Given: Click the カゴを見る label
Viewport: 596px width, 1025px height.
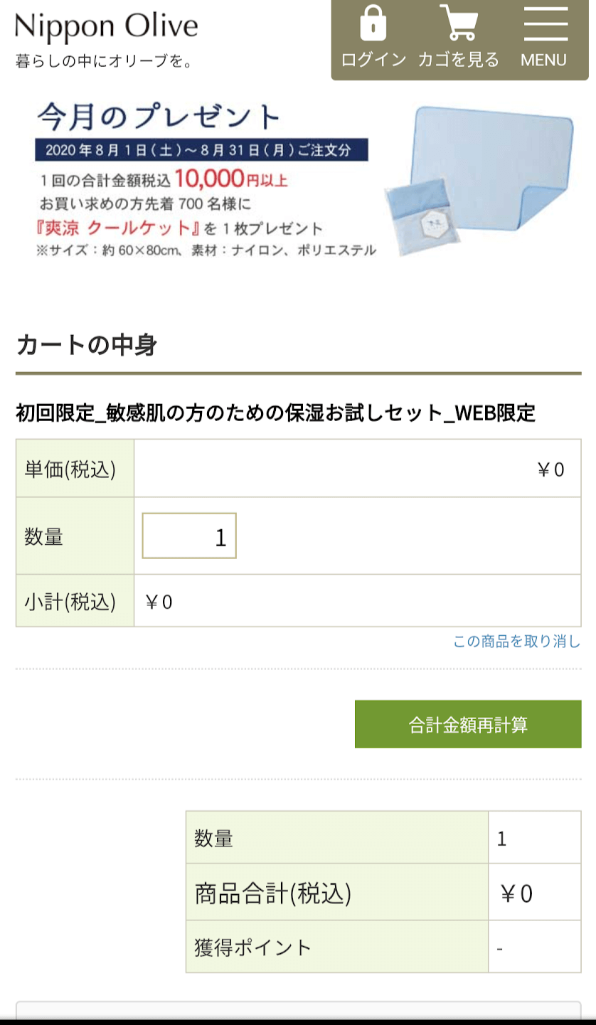Looking at the screenshot, I should click(x=458, y=60).
